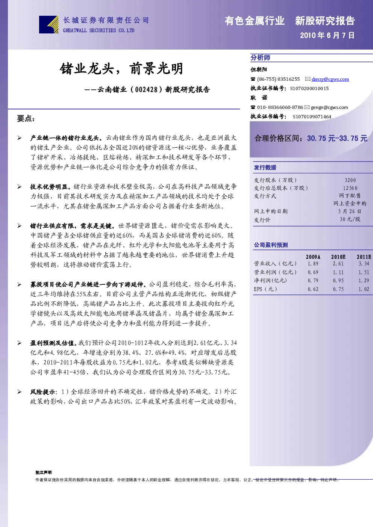Click the Great Wall Securities logo icon
The width and height of the screenshot is (373, 527).
(49, 24)
